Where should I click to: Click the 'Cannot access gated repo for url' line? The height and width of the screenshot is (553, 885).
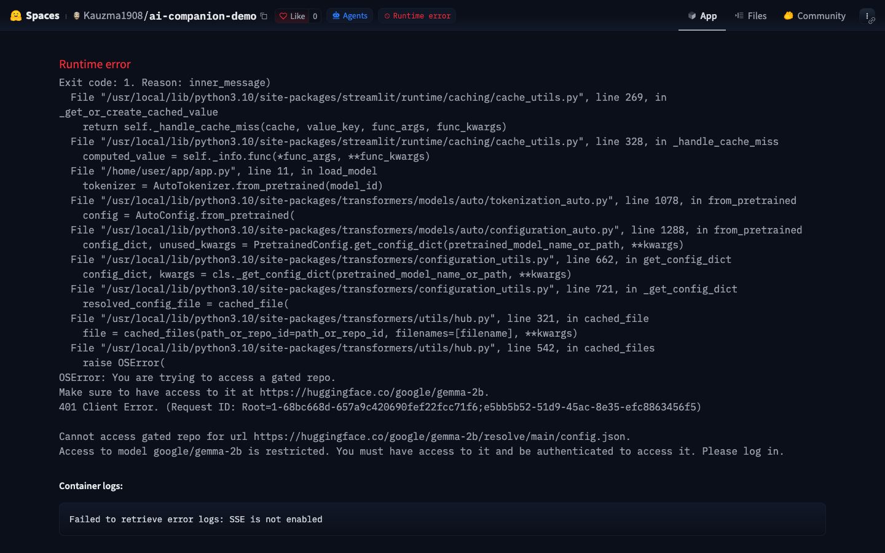coord(345,436)
